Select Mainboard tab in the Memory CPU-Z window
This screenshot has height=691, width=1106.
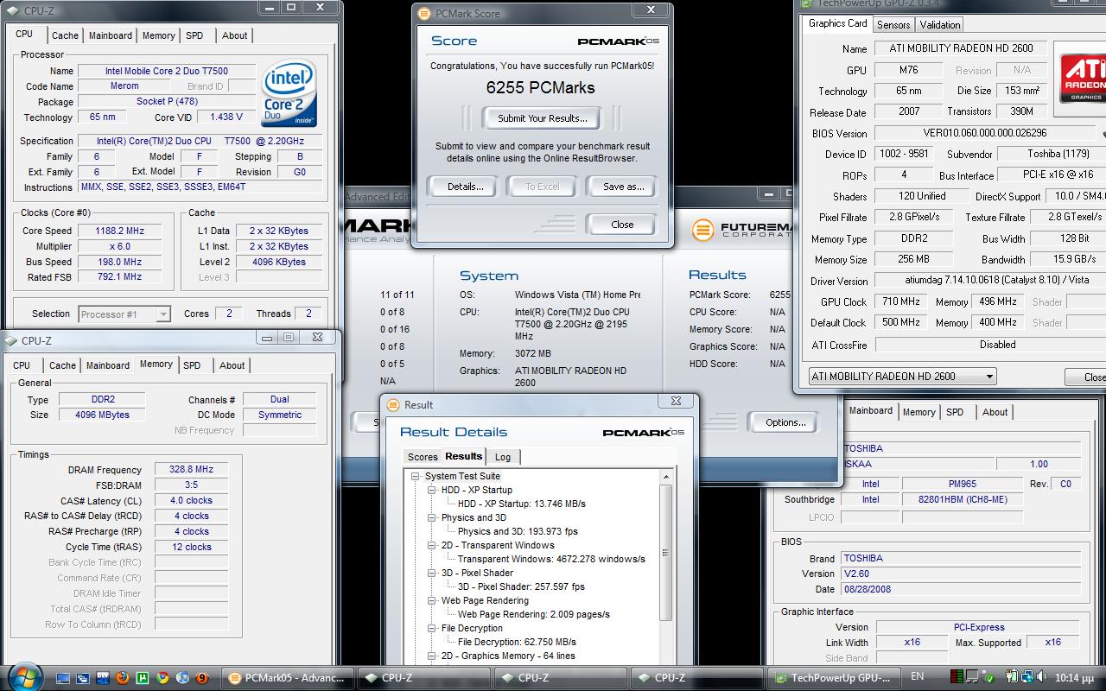107,365
